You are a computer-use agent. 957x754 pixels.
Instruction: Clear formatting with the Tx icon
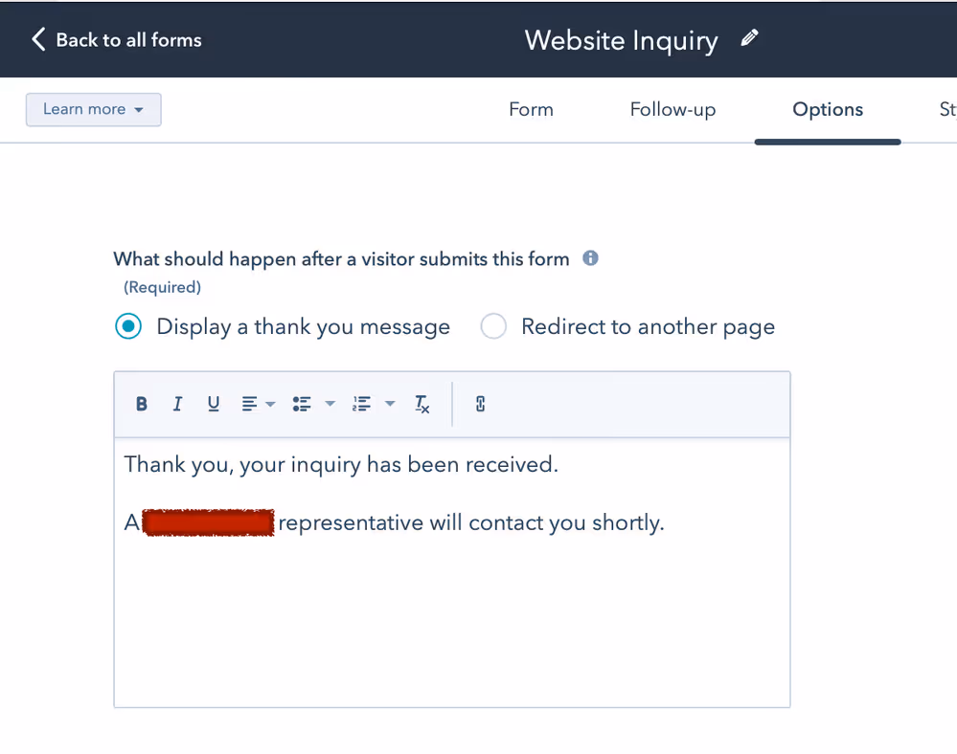422,404
